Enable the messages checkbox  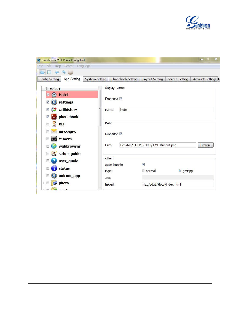(48, 131)
